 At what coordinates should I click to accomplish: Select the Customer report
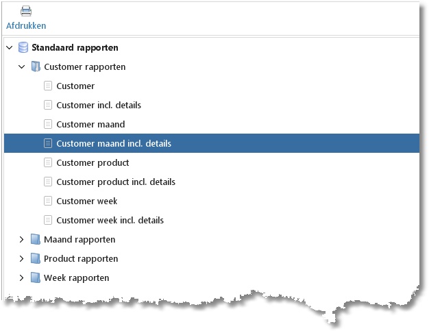tap(75, 86)
